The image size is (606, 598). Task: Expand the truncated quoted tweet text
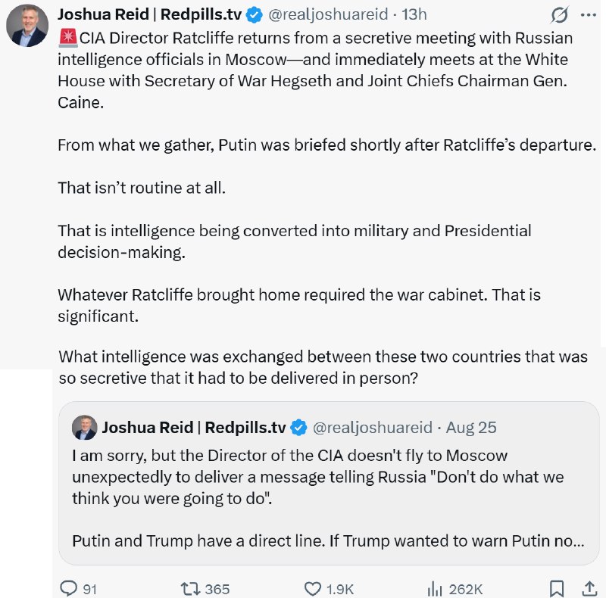[x=328, y=540]
